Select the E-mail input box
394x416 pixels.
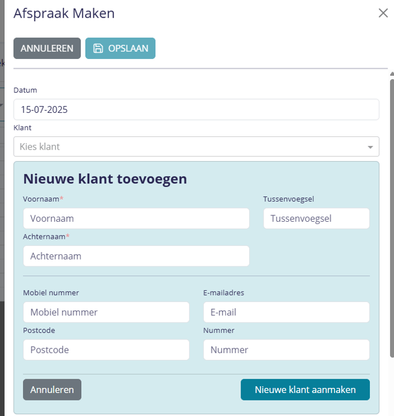pyautogui.click(x=286, y=312)
